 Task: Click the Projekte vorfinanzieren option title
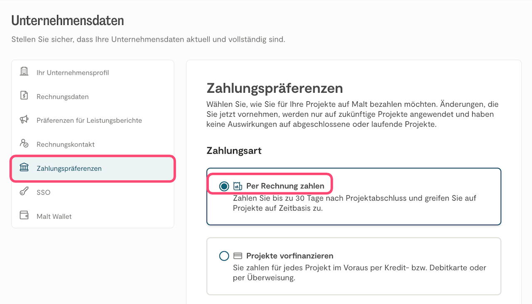290,256
